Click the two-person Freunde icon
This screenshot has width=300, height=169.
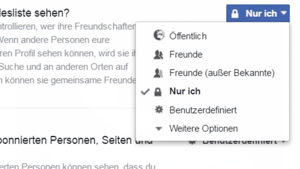(158, 55)
